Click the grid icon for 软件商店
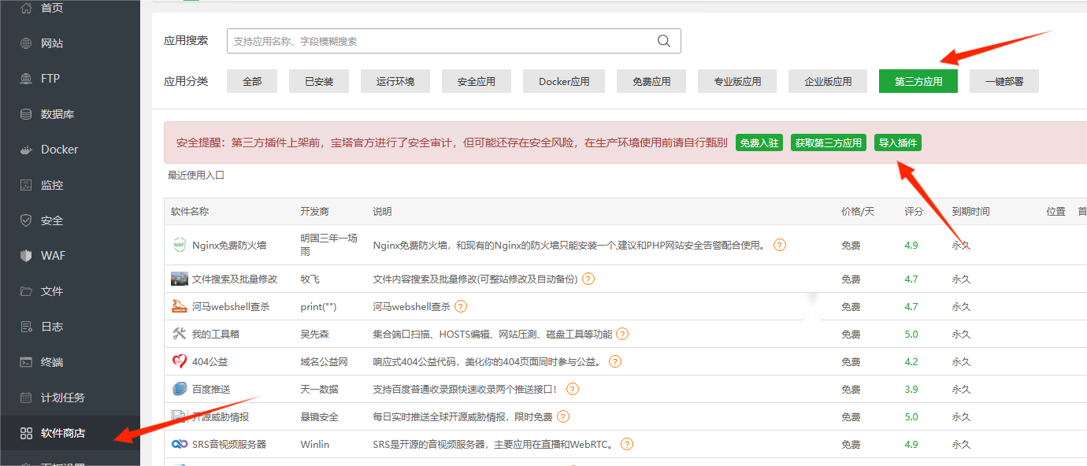This screenshot has width=1087, height=466. click(x=26, y=433)
